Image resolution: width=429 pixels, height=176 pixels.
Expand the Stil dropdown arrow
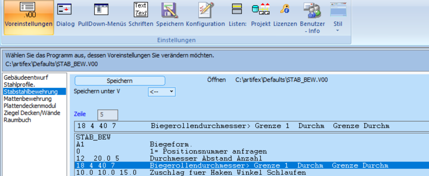337,30
